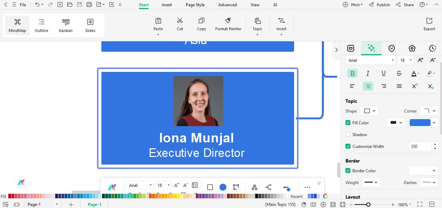Open the AI tab
The height and width of the screenshot is (208, 442).
(275, 5)
